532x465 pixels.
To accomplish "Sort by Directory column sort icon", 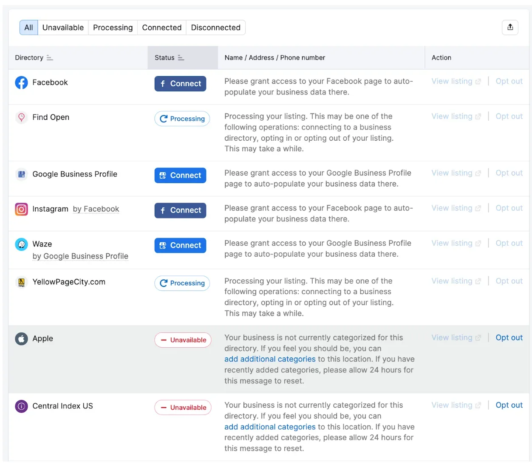I will [x=50, y=58].
